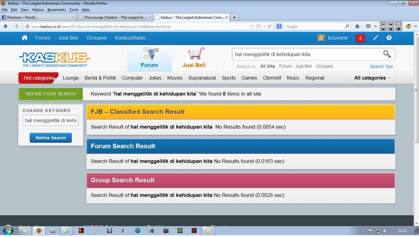Open Jual Beli shopping cart icon
This screenshot has width=419, height=237.
(194, 58)
